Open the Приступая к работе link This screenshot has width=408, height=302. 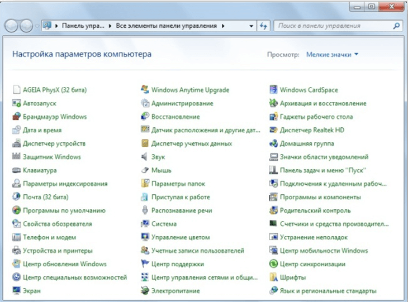click(x=181, y=197)
